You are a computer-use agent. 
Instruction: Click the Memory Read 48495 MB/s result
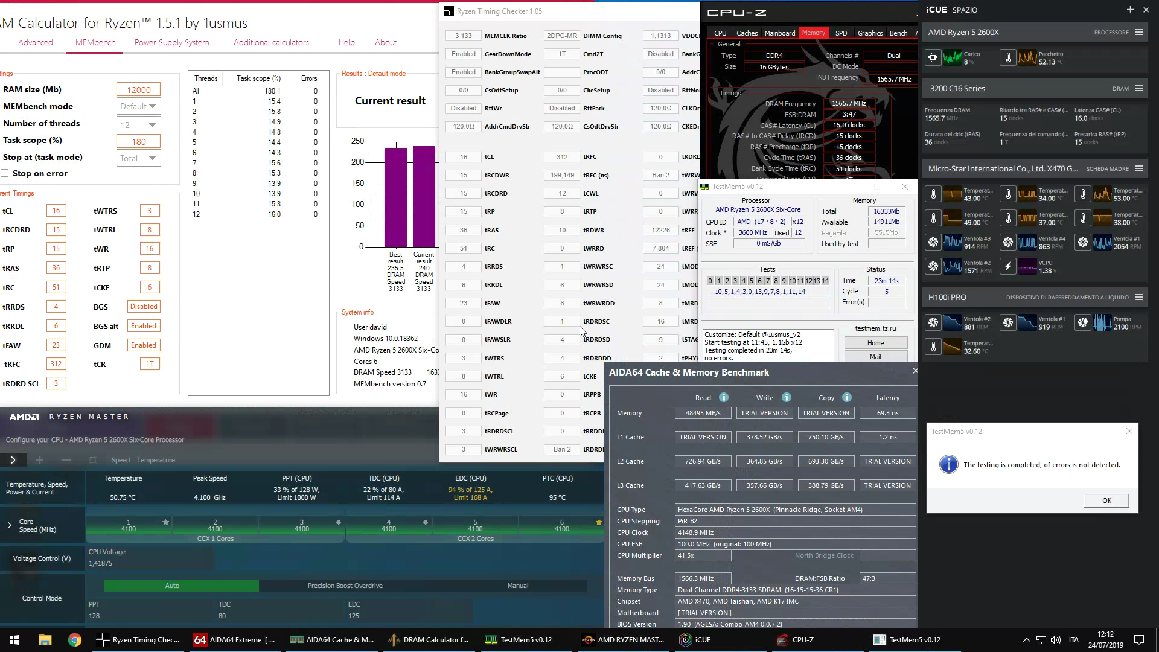pyautogui.click(x=703, y=413)
